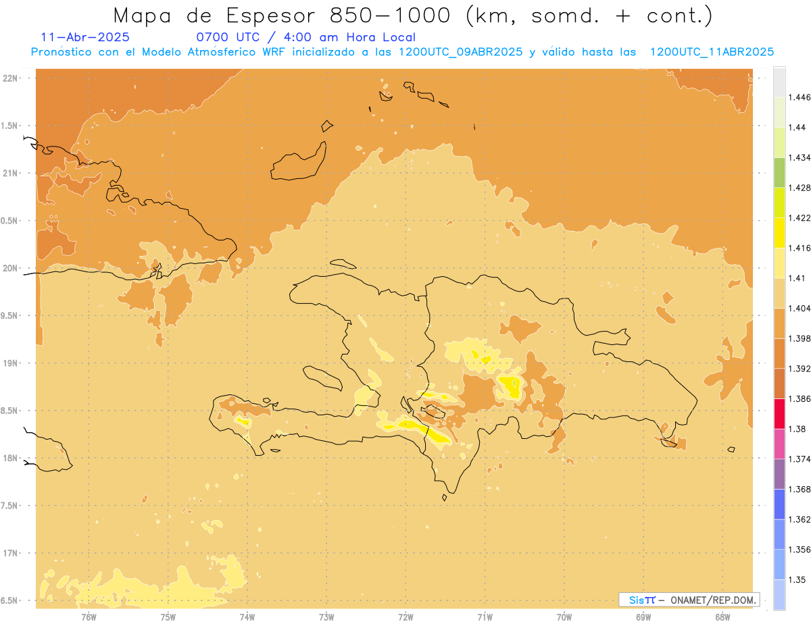Pick the pink swatch between 1.374 and 1.38

coord(779,444)
